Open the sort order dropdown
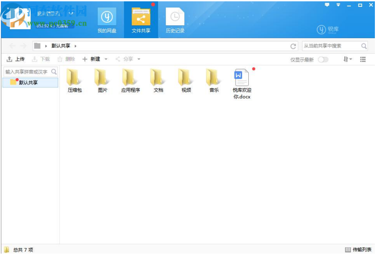 pos(347,59)
